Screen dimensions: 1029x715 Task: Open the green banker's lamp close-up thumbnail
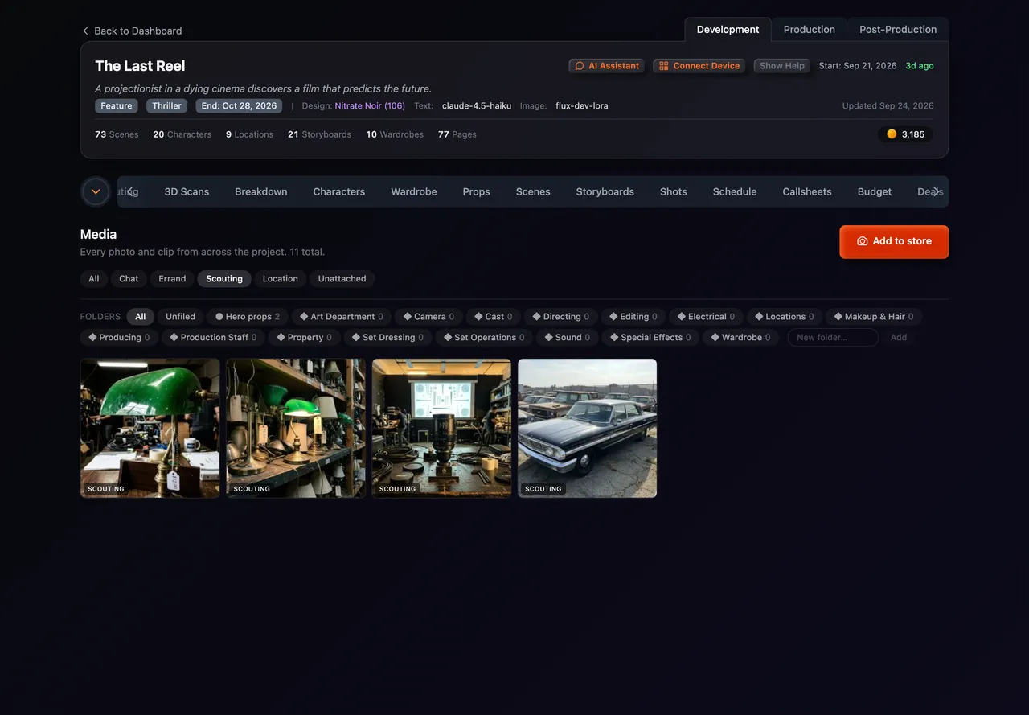point(150,428)
